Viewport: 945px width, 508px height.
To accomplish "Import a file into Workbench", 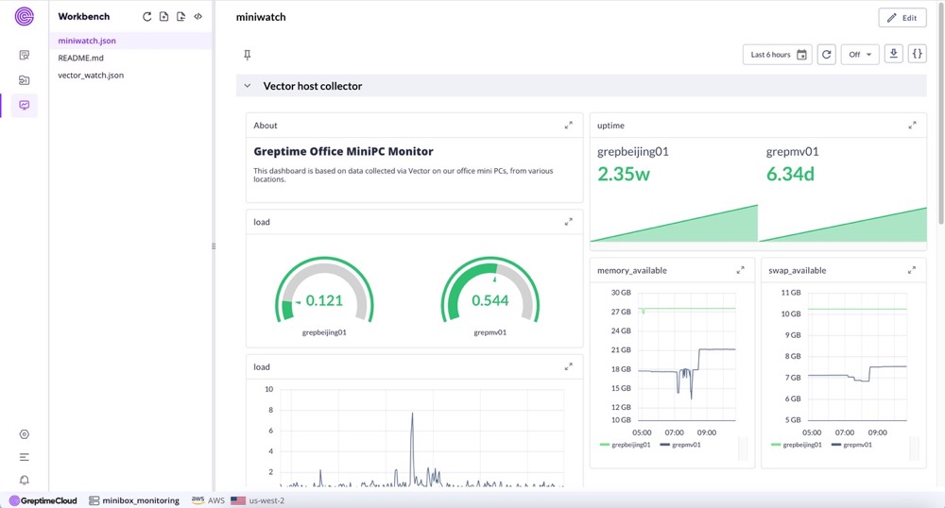I will coord(180,17).
